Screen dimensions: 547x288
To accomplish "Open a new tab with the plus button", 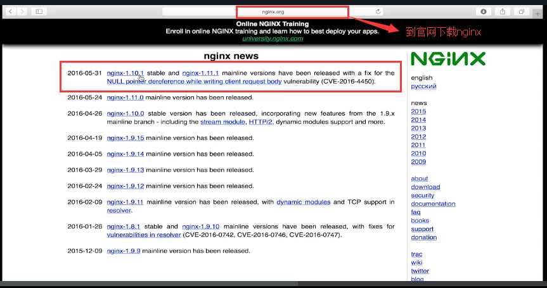I will [537, 13].
